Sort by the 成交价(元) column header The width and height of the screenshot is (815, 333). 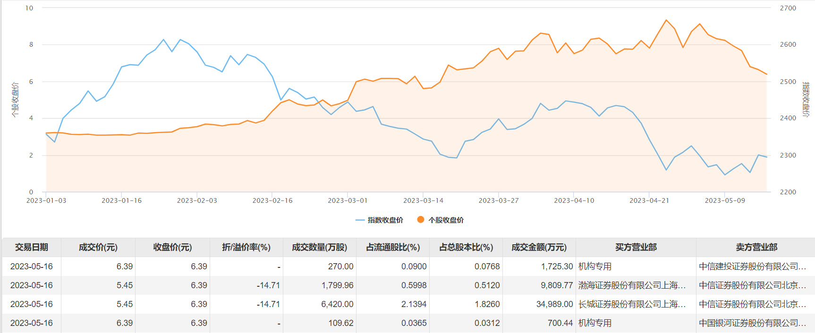(x=98, y=247)
